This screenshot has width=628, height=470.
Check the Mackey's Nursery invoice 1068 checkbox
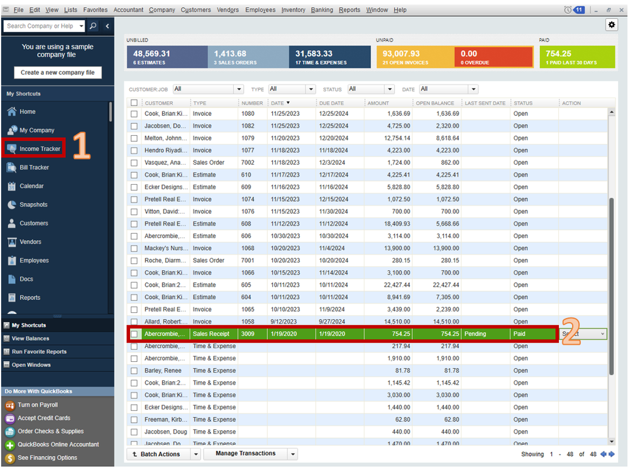(x=134, y=248)
